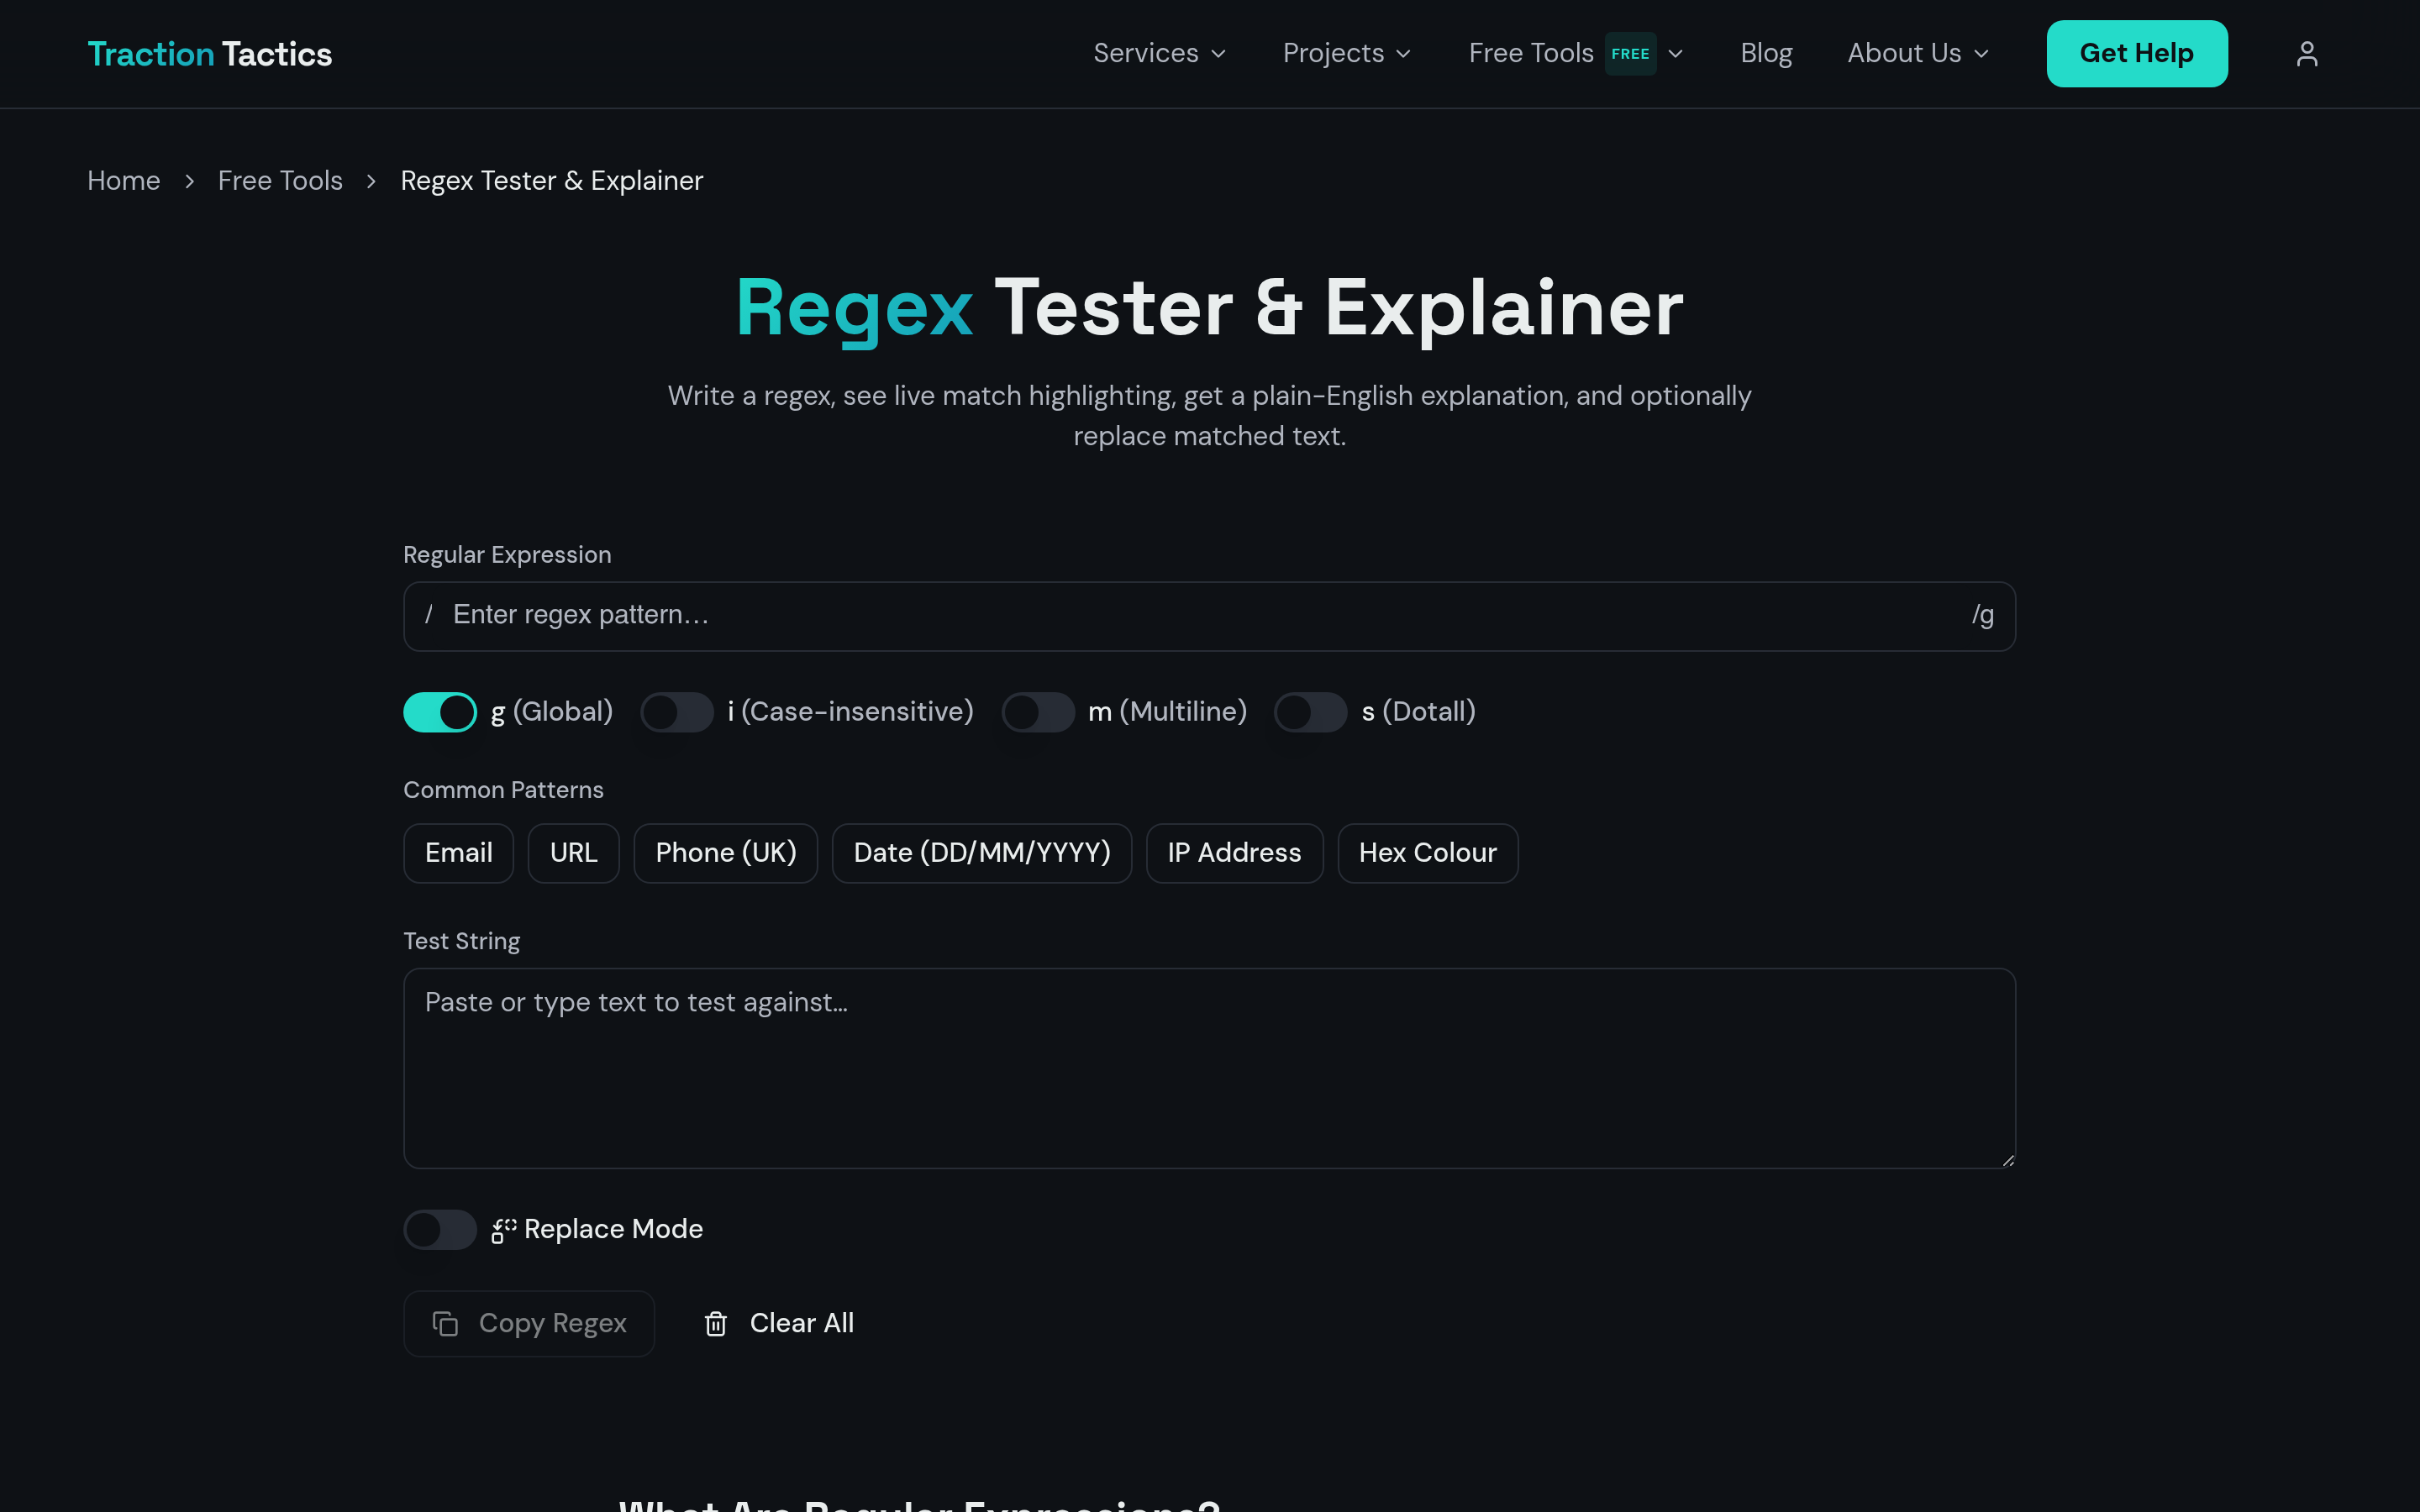The image size is (2420, 1512).
Task: Expand the Projects dropdown menu
Action: point(1347,54)
